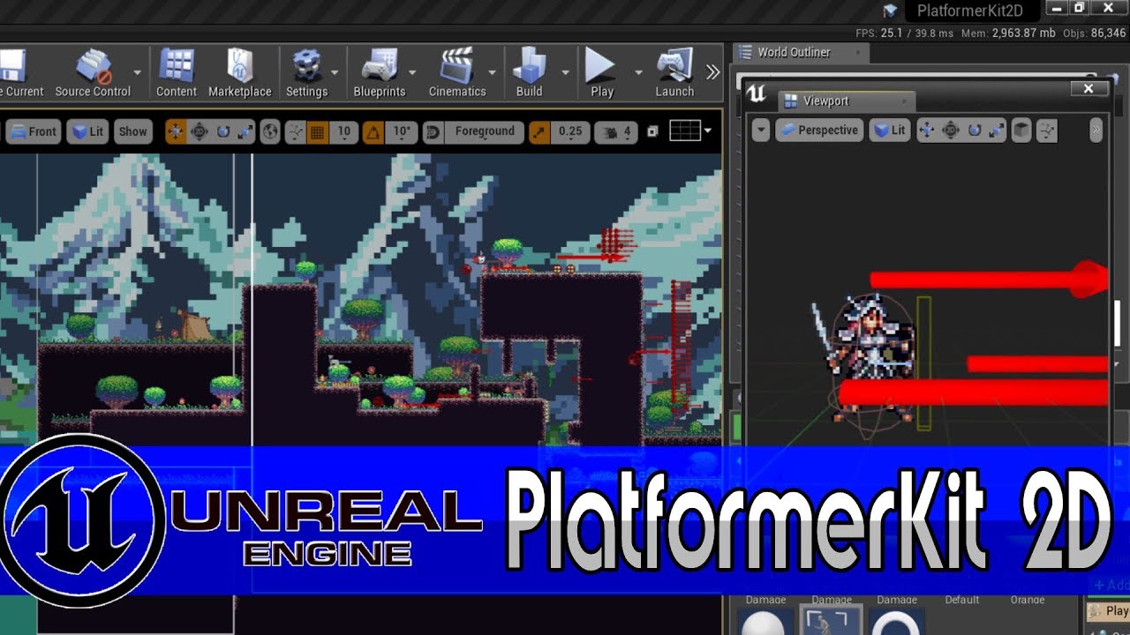
Task: Select the character Damage asset thumbnail
Action: pyautogui.click(x=831, y=620)
